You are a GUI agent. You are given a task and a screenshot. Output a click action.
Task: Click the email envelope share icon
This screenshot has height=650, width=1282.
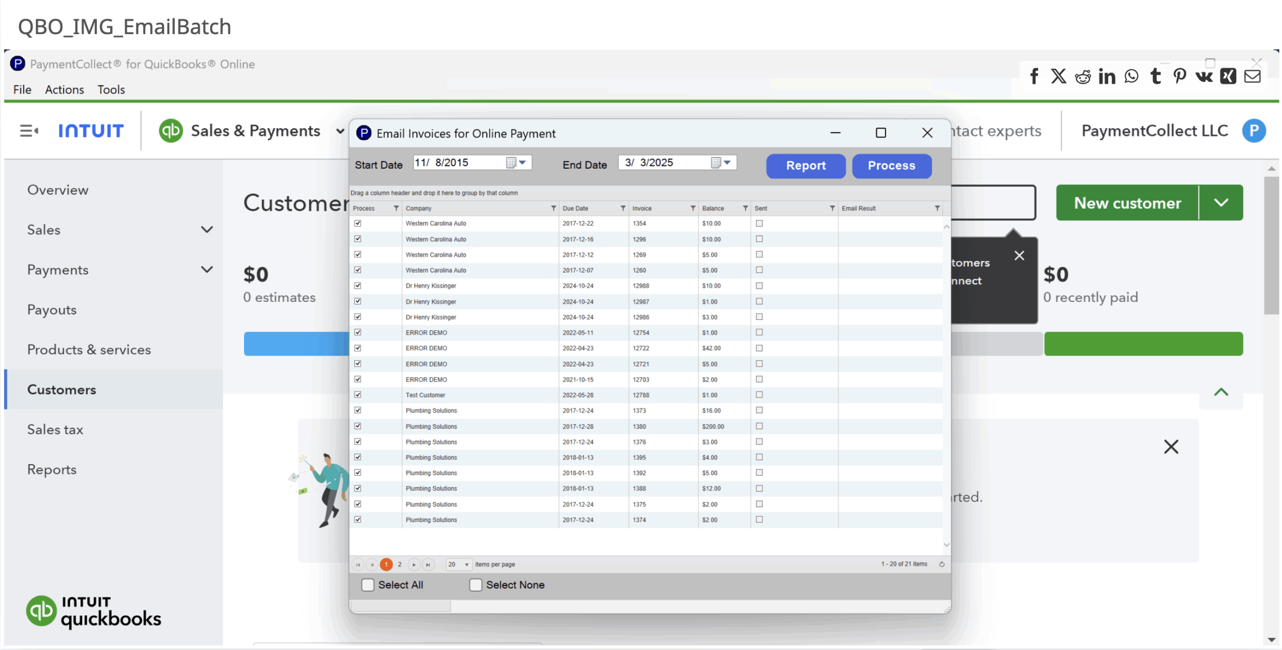pyautogui.click(x=1252, y=76)
